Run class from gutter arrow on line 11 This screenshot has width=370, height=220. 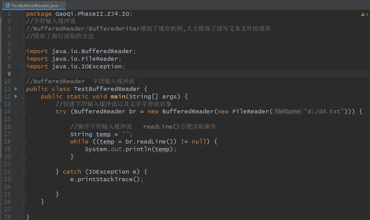(x=16, y=89)
